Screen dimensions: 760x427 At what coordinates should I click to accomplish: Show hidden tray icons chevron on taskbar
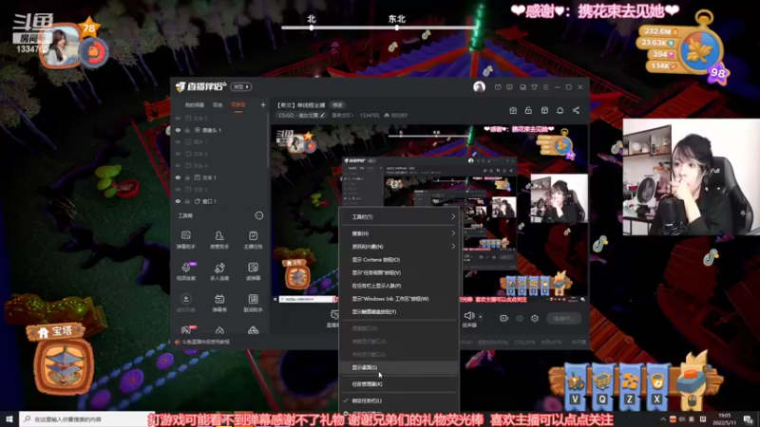(662, 419)
